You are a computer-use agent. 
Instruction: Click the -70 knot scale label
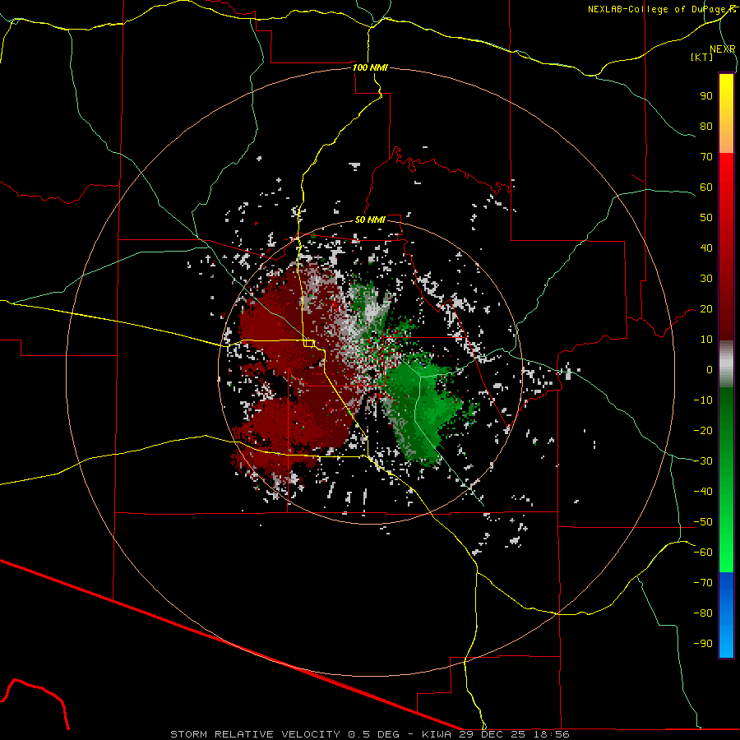(x=703, y=583)
